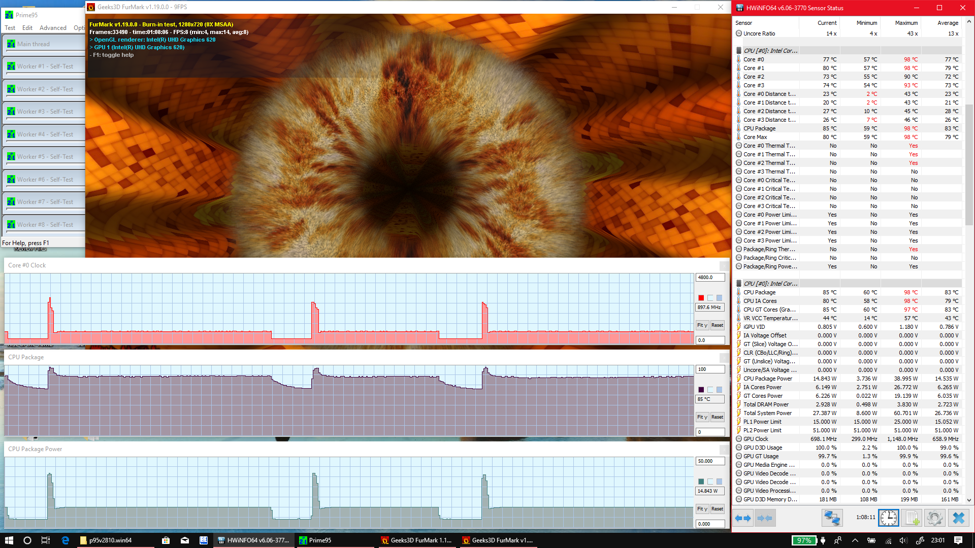Select CPU Package Power sensor row

(848, 379)
